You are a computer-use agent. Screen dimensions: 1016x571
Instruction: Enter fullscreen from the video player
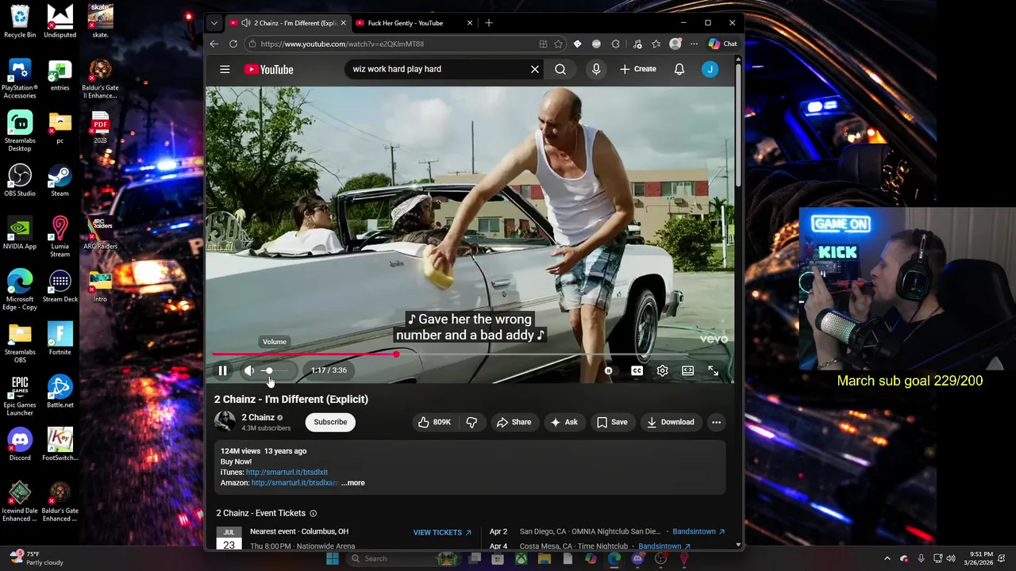click(713, 370)
